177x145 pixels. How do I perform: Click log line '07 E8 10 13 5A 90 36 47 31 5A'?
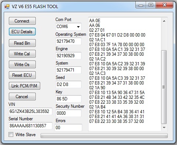[x=117, y=93]
